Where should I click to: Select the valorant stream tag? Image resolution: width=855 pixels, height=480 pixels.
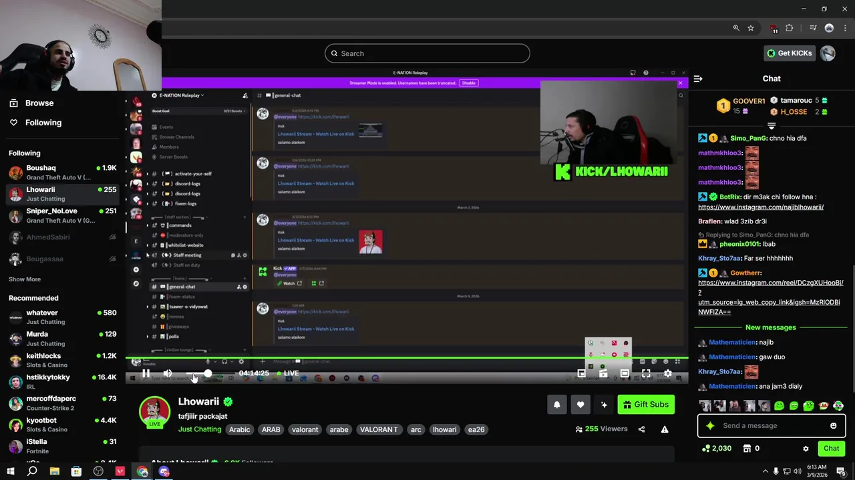pyautogui.click(x=305, y=429)
